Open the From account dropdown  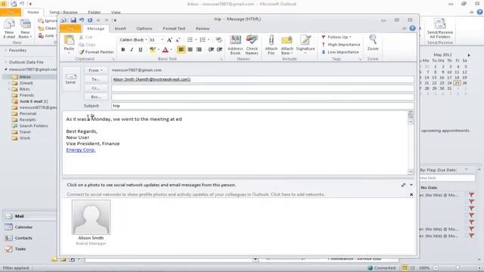click(x=95, y=70)
